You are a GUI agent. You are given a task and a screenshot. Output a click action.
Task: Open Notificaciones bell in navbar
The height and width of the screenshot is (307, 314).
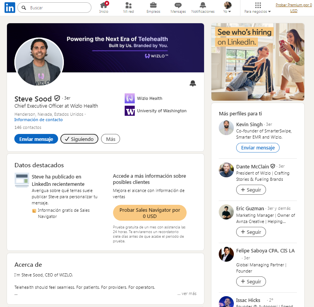203,7
